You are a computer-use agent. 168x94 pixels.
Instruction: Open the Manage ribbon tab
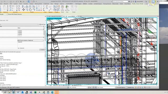56,4
